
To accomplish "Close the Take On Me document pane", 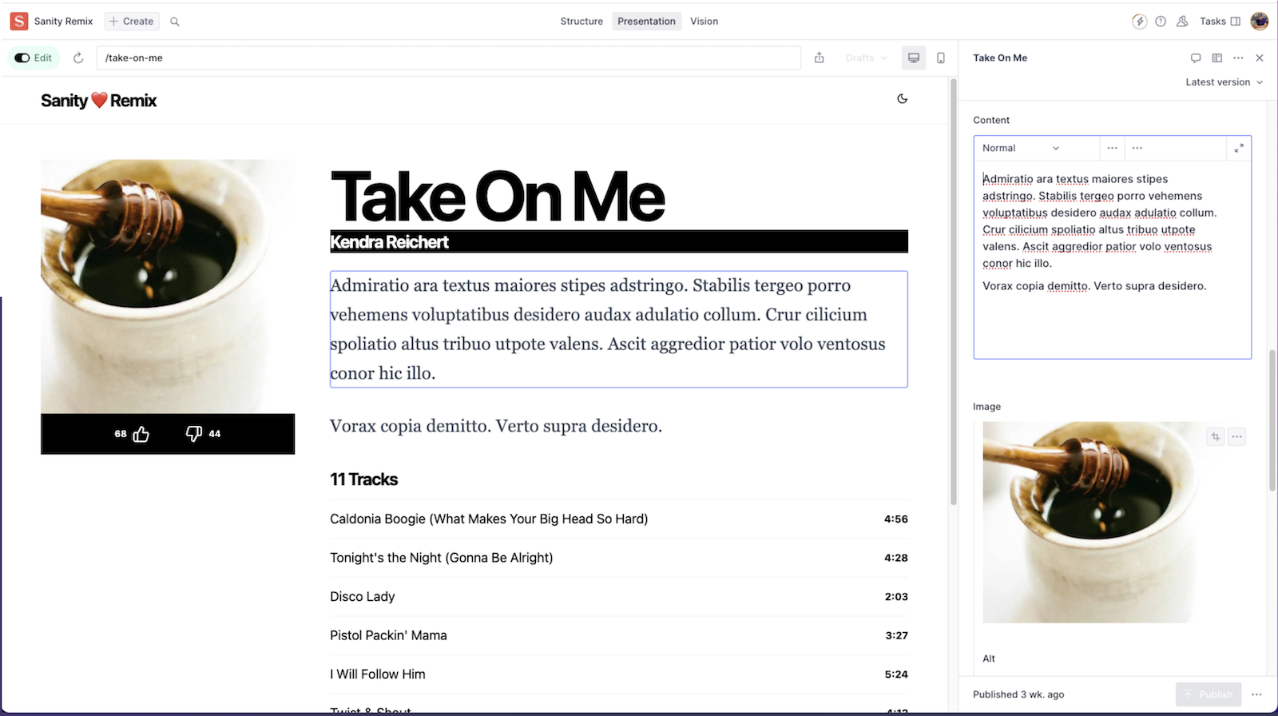I will 1260,58.
